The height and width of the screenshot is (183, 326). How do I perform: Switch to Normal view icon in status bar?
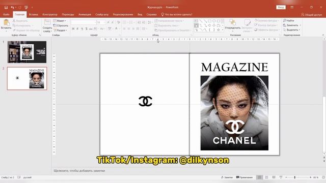[x=259, y=177]
